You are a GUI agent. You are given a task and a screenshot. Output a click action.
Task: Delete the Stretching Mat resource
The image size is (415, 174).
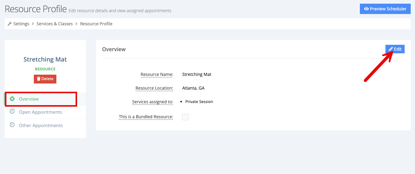45,79
